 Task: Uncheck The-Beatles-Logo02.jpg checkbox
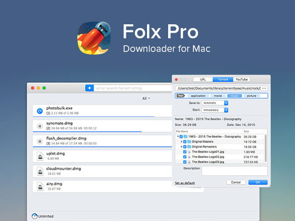[x=185, y=157]
